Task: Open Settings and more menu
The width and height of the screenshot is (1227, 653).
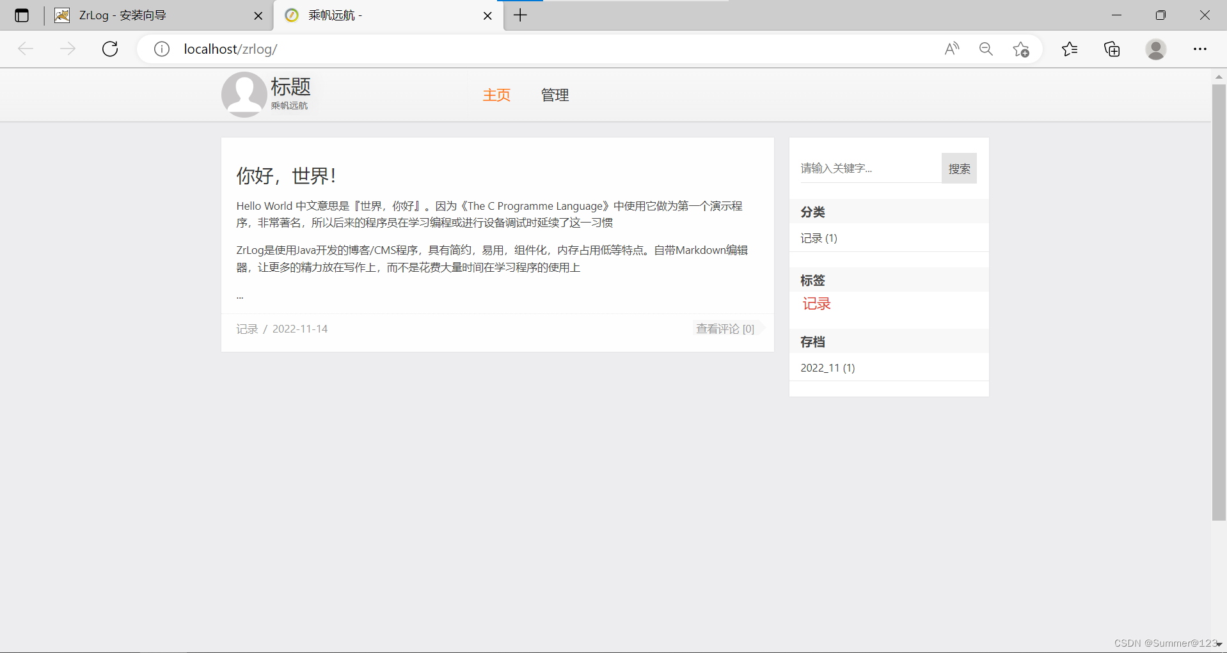Action: [x=1200, y=49]
